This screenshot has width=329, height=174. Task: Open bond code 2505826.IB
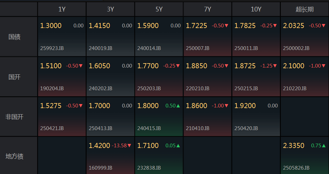296,168
